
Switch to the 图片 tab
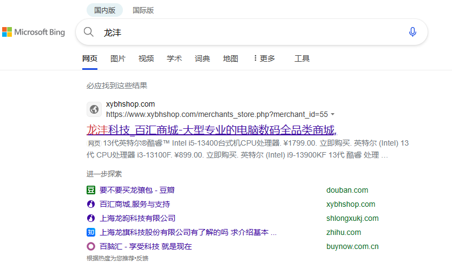point(118,58)
